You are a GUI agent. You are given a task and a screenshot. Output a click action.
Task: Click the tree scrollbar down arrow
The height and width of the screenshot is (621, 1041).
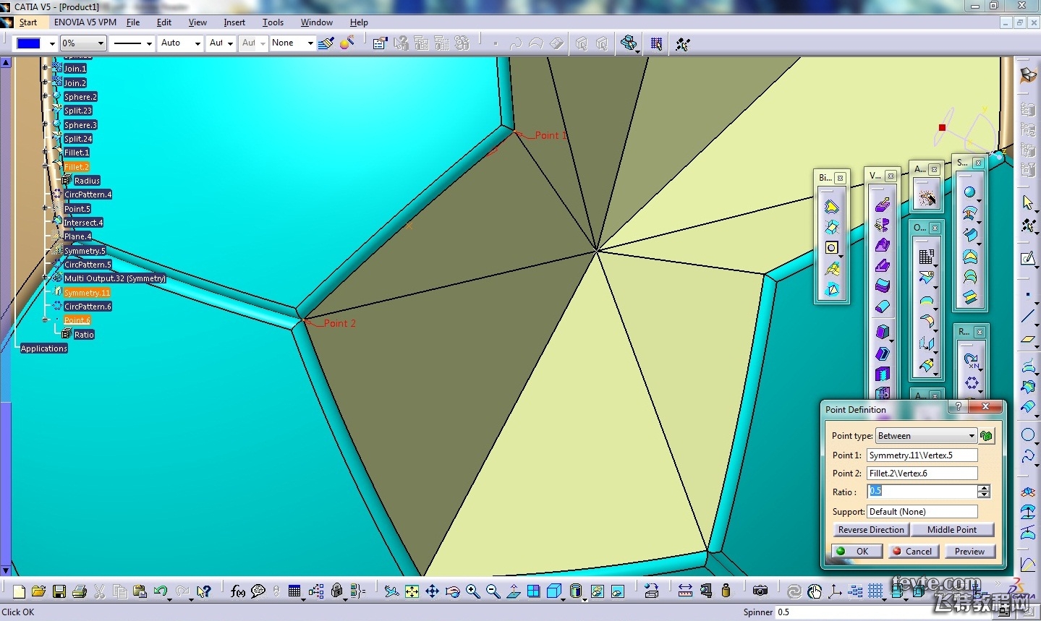[6, 570]
